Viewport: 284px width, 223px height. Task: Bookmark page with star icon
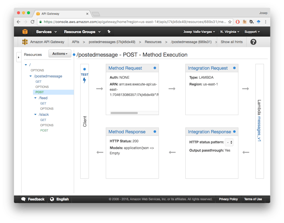(230, 22)
